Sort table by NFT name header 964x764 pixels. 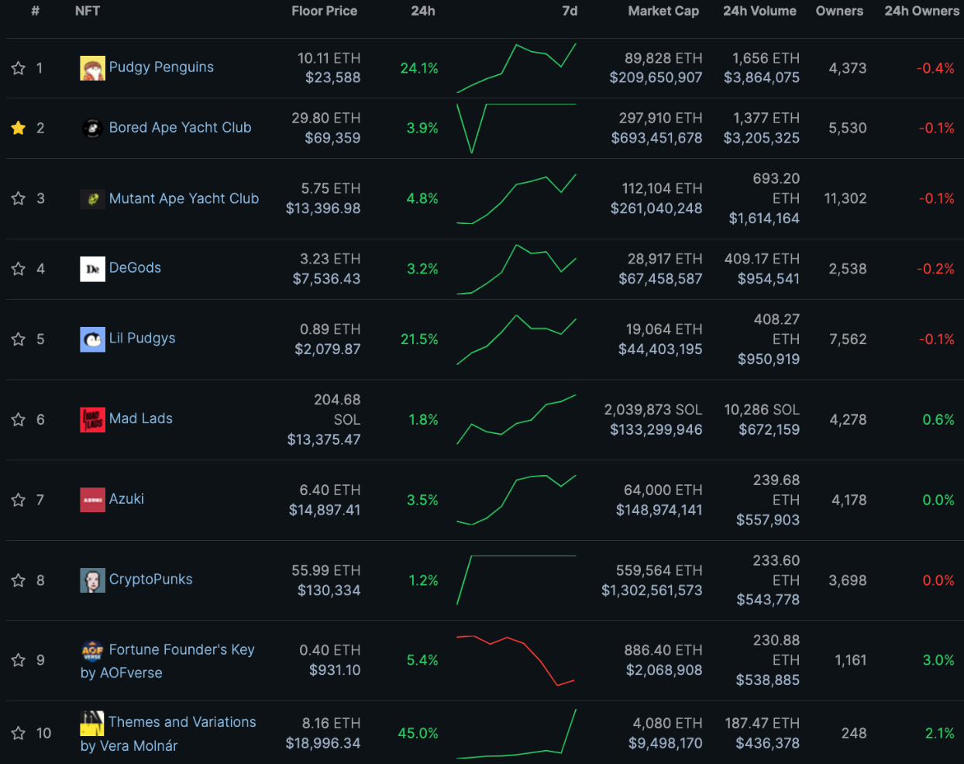coord(88,11)
